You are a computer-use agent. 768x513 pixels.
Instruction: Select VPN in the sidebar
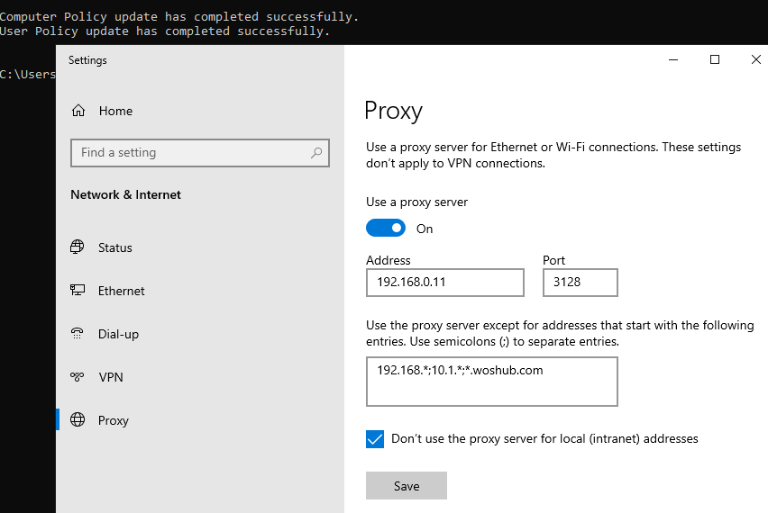[x=111, y=377]
